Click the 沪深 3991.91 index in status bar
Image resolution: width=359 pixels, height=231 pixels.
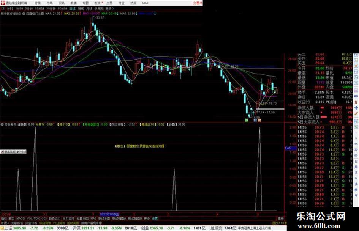point(83,228)
